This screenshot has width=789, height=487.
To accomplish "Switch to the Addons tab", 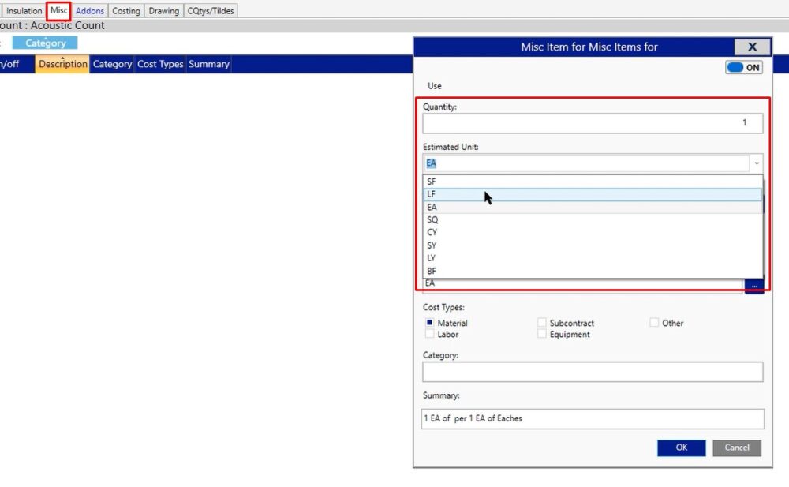I will [90, 11].
